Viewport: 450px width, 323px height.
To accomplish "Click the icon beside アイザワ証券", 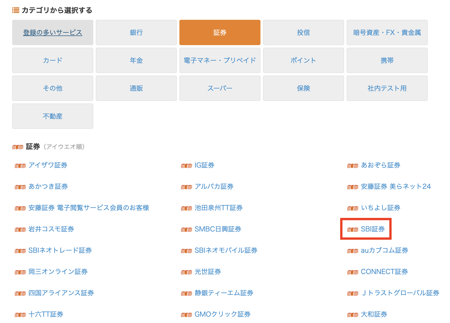I will tap(20, 166).
